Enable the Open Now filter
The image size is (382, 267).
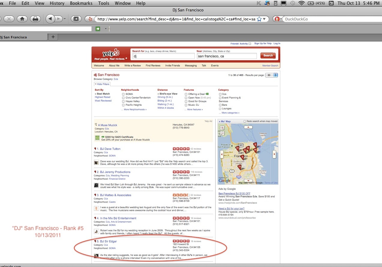[x=186, y=98]
